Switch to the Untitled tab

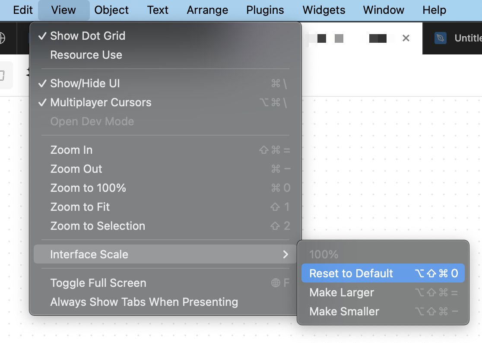pyautogui.click(x=466, y=38)
